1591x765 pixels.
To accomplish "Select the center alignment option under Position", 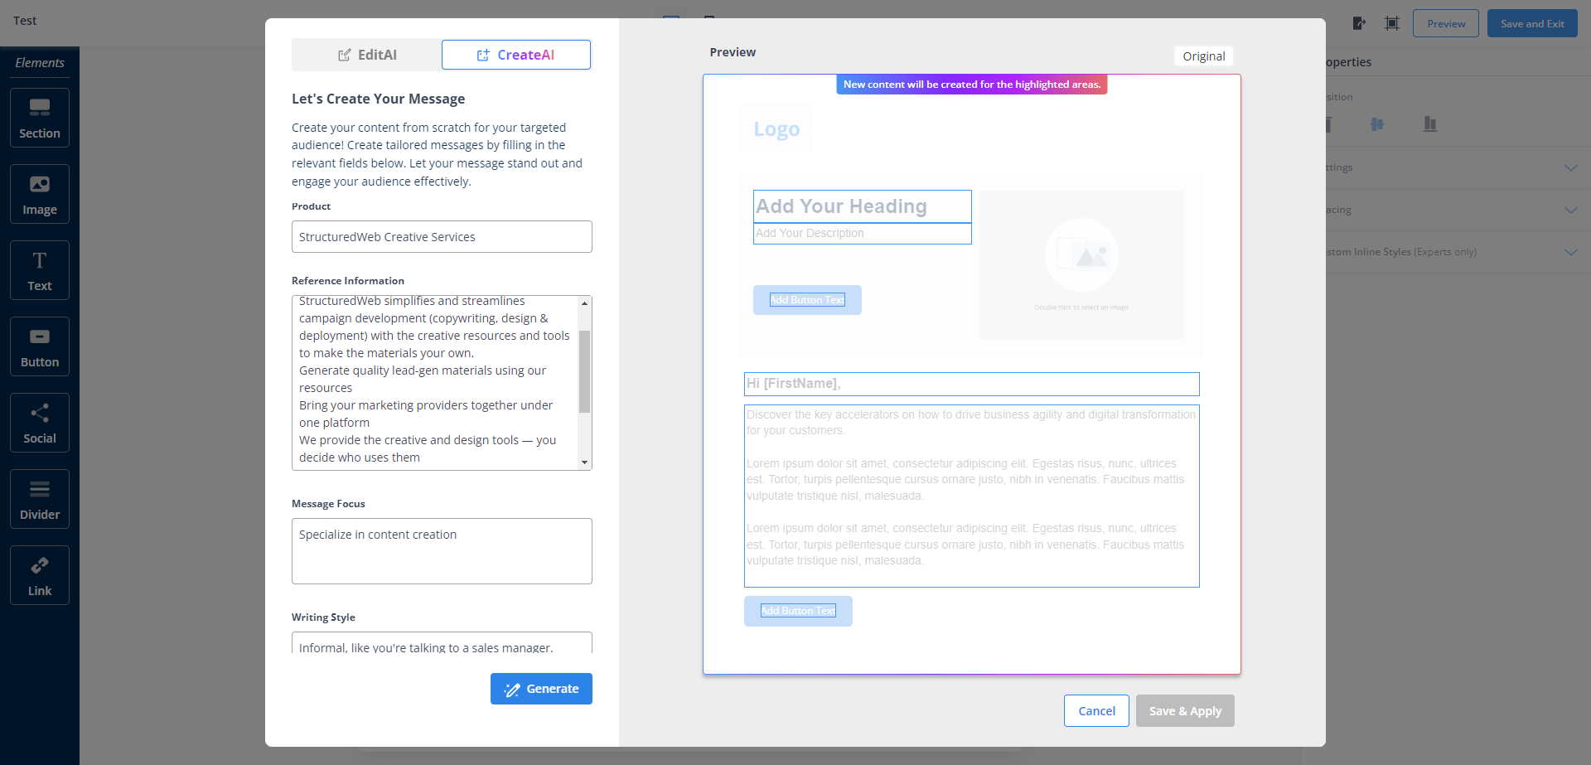I will tap(1378, 124).
